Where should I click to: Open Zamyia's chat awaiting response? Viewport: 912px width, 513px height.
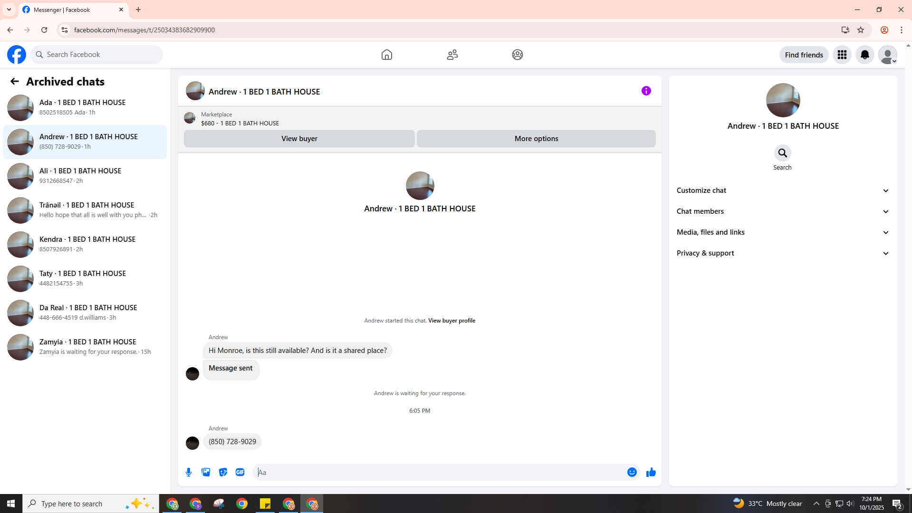(x=85, y=347)
